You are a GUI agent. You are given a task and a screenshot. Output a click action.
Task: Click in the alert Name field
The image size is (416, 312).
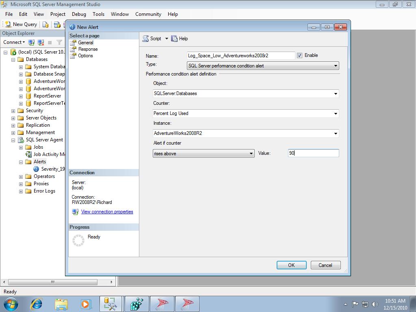click(x=240, y=55)
